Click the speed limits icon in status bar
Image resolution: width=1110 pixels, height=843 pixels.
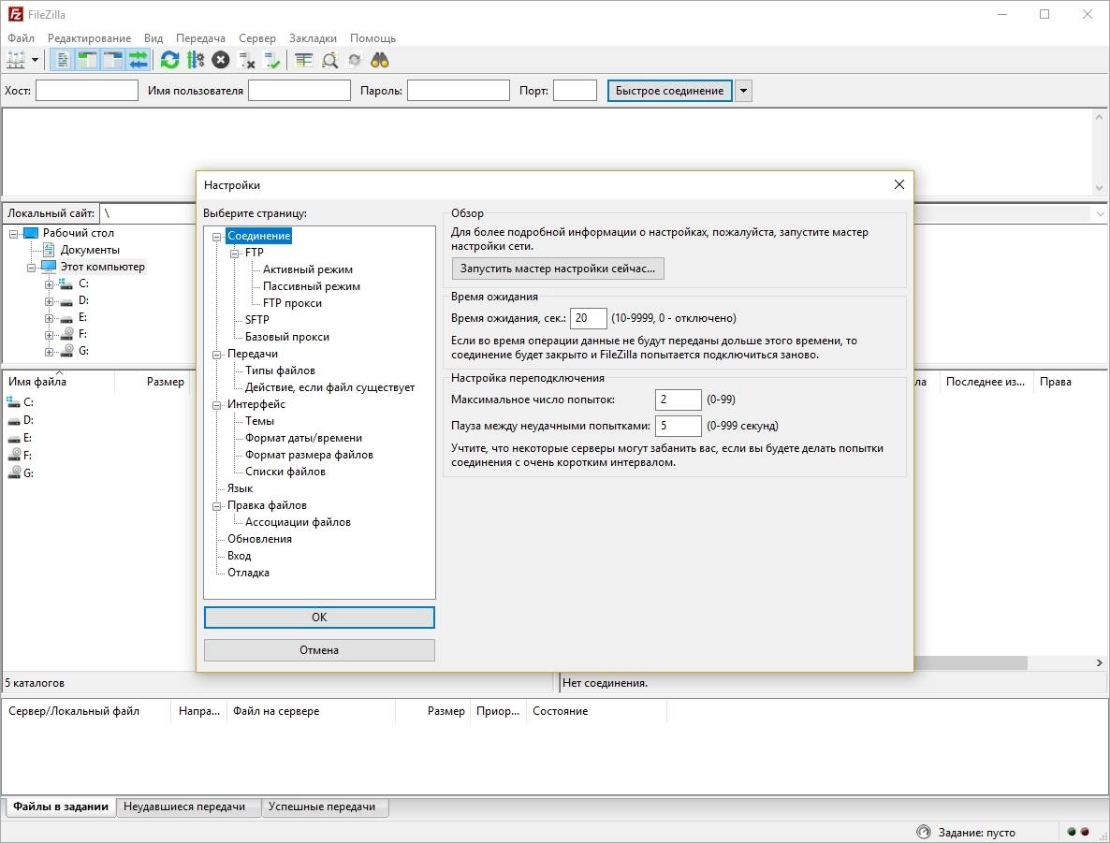pos(923,832)
